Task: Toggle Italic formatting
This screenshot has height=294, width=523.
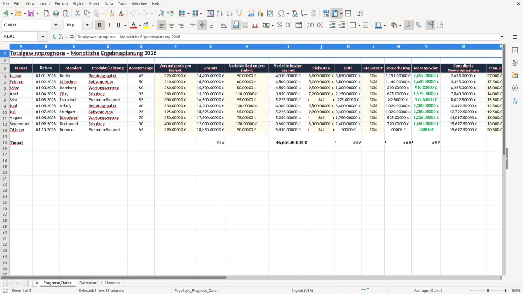Action: coord(109,25)
